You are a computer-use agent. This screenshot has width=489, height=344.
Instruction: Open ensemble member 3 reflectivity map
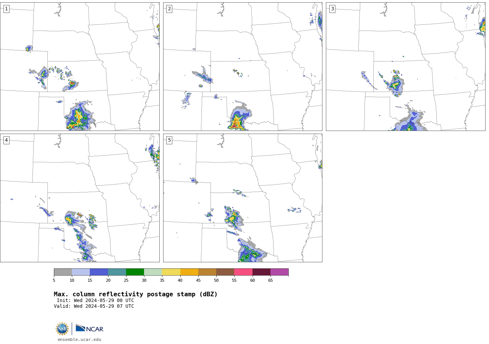(x=406, y=66)
